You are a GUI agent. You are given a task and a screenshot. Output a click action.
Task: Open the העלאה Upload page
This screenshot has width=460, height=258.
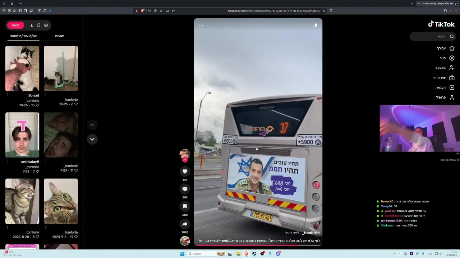[445, 87]
